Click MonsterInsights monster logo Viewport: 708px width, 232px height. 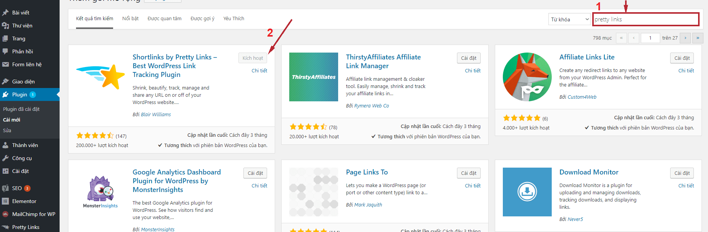click(100, 192)
